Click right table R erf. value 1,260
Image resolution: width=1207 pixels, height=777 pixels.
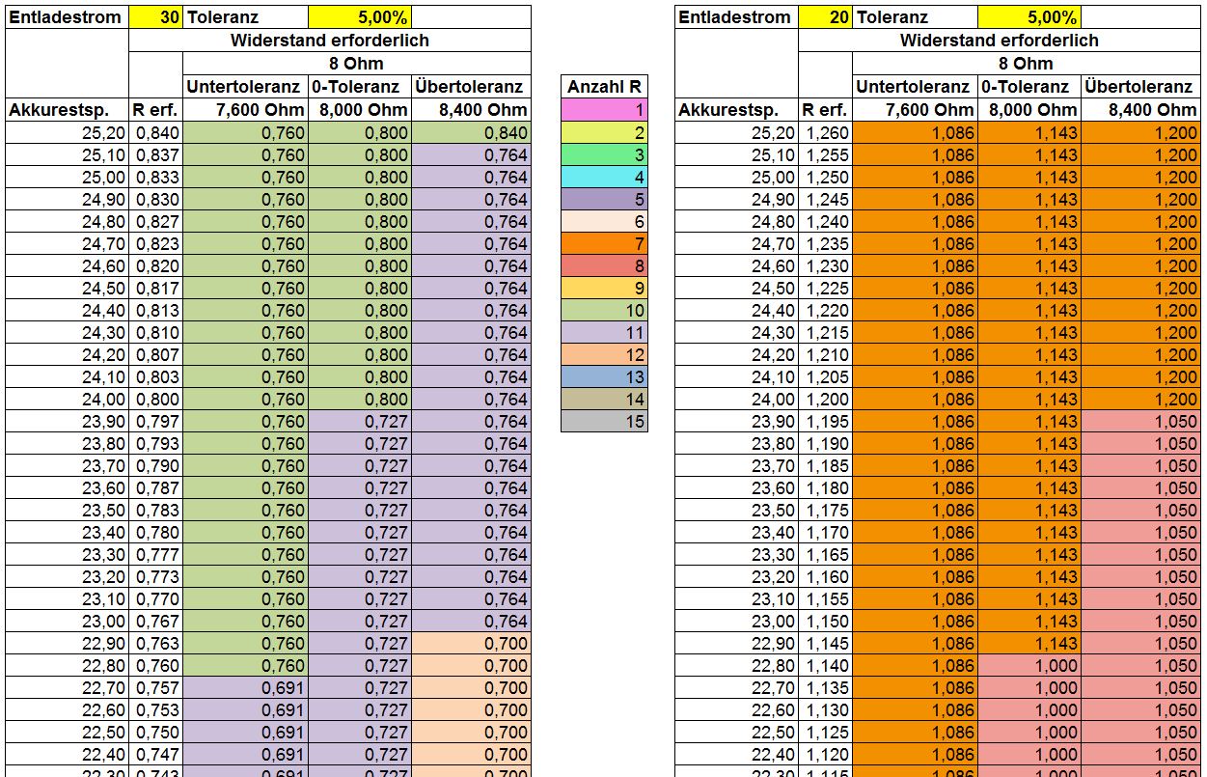coord(825,132)
